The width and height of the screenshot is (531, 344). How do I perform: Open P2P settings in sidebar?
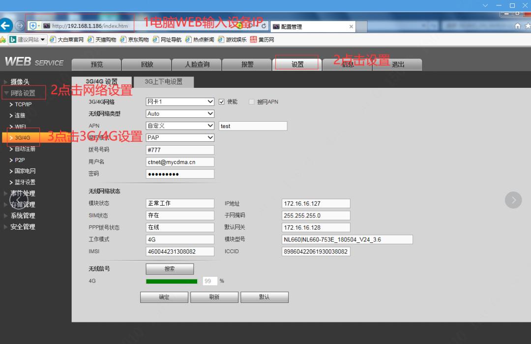[20, 160]
